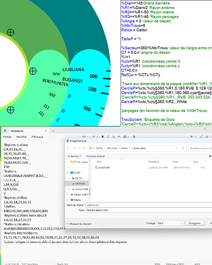Select DATA (D:) drive in tree
212x265 pixels.
click(79, 183)
